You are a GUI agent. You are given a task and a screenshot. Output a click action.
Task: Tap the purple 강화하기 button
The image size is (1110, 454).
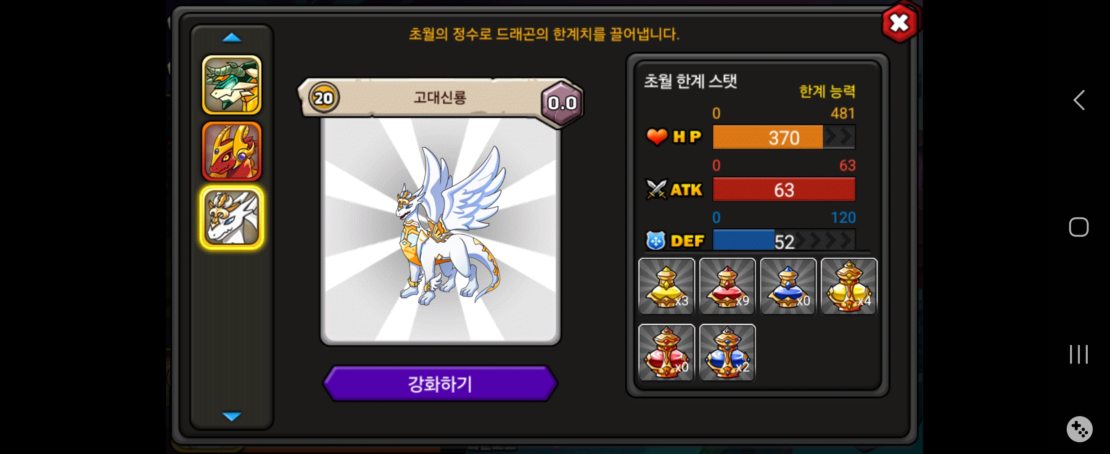click(x=440, y=383)
